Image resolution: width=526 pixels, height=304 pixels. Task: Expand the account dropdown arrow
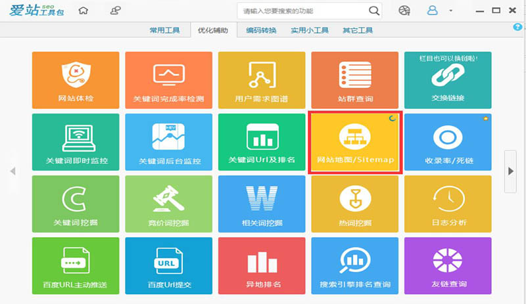pos(451,11)
